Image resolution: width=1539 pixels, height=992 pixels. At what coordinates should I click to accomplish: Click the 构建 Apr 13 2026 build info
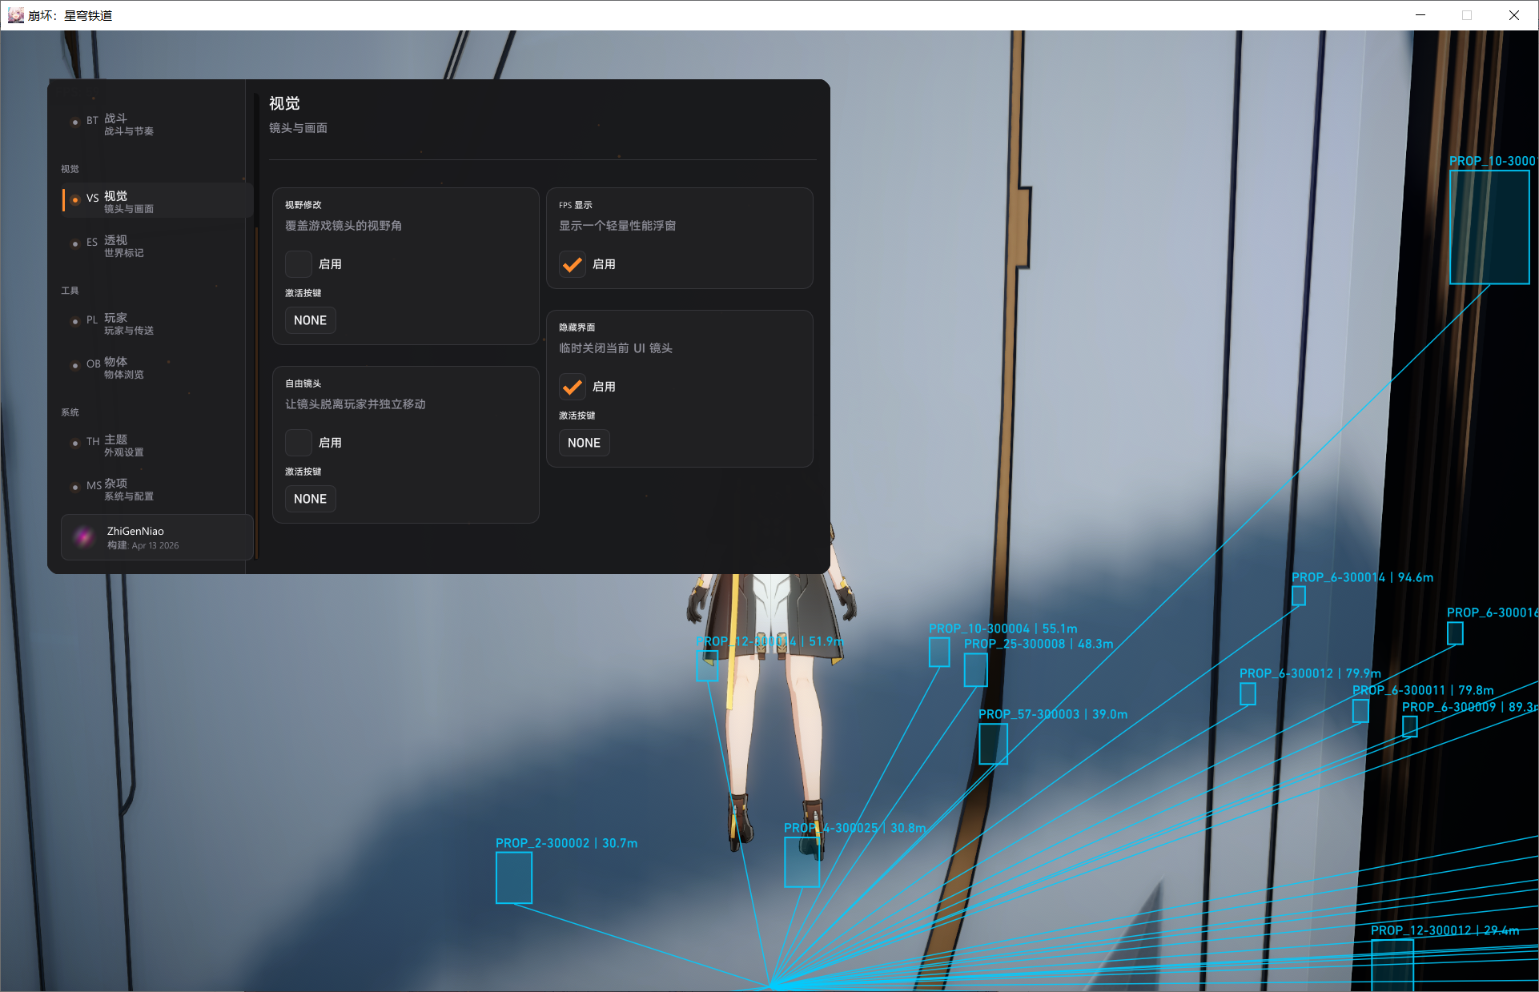[x=143, y=545]
